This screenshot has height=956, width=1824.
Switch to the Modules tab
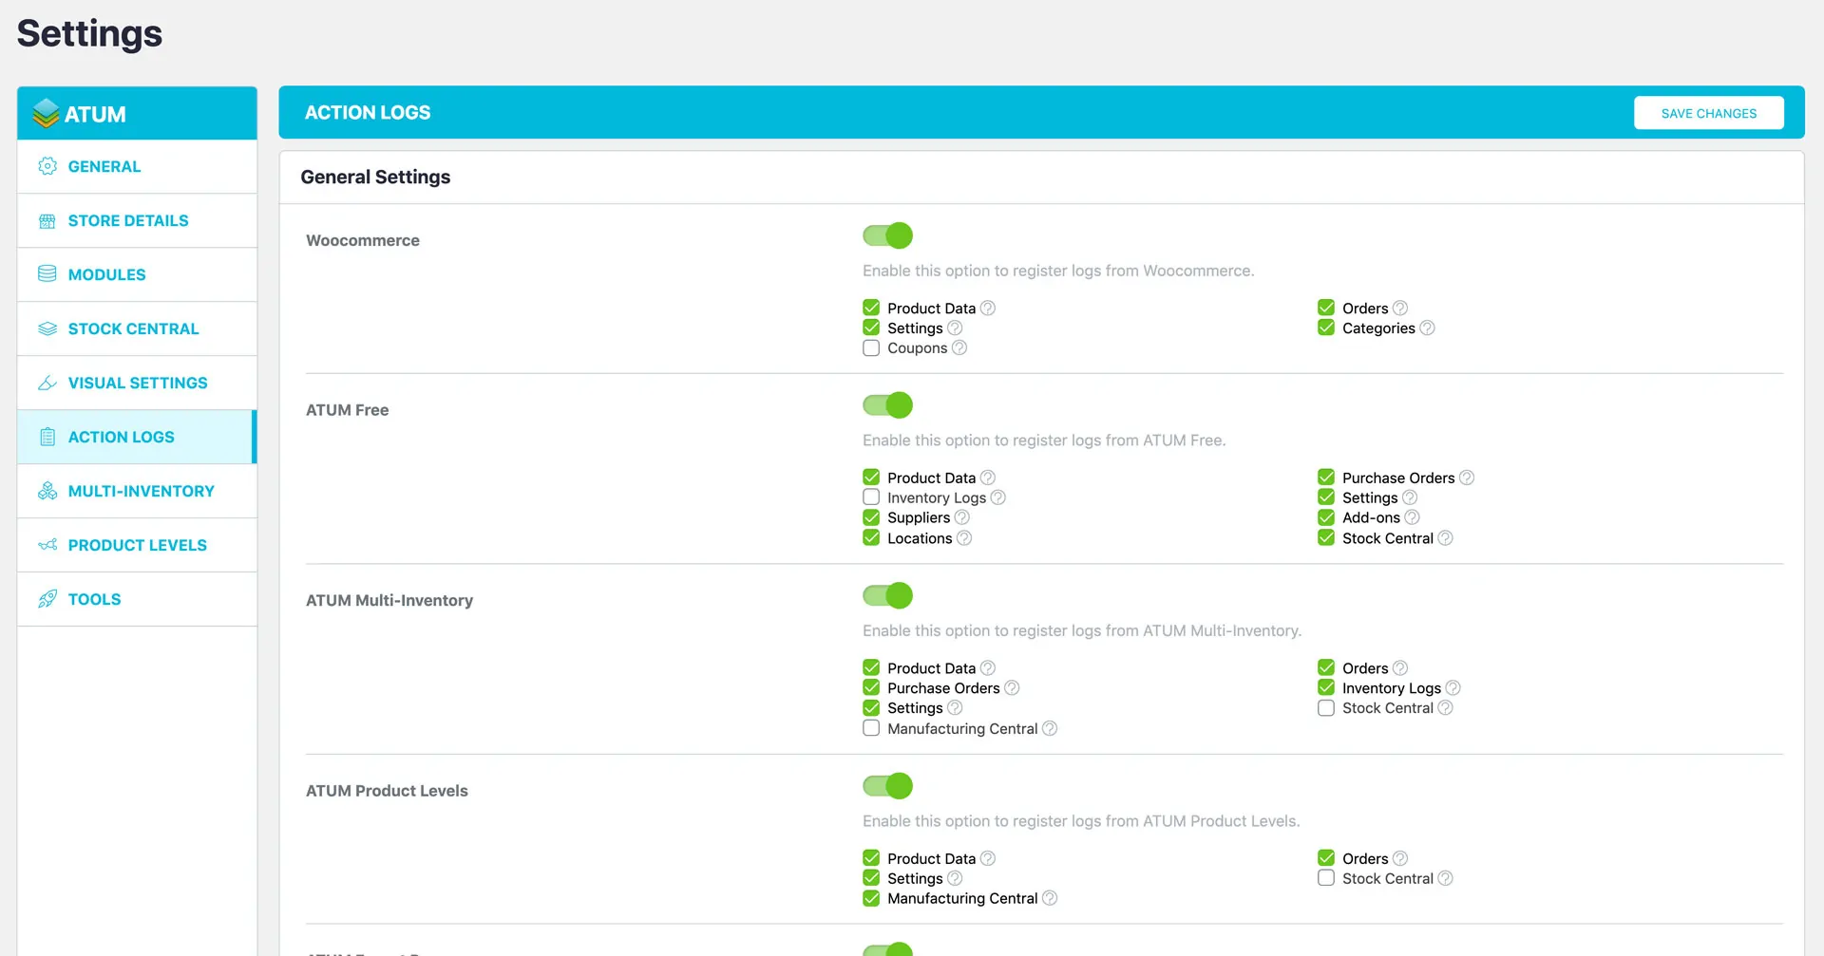coord(137,274)
